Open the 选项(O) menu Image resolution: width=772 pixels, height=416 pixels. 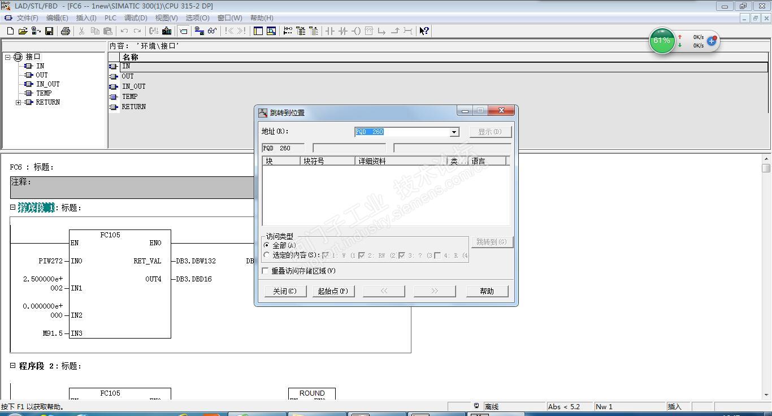(x=197, y=18)
